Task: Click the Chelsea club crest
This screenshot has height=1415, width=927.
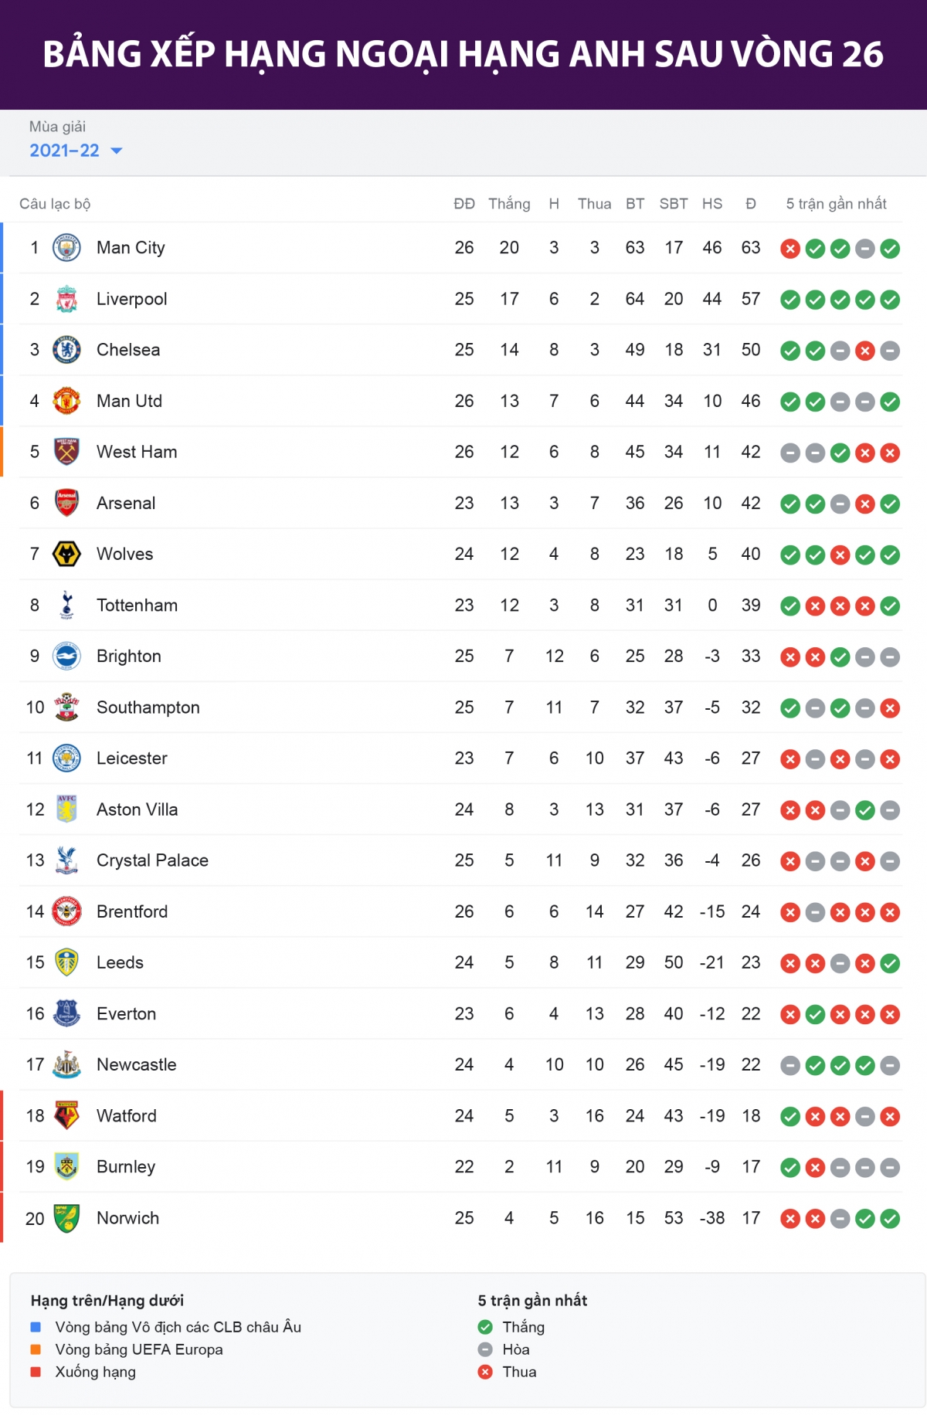Action: click(x=66, y=350)
